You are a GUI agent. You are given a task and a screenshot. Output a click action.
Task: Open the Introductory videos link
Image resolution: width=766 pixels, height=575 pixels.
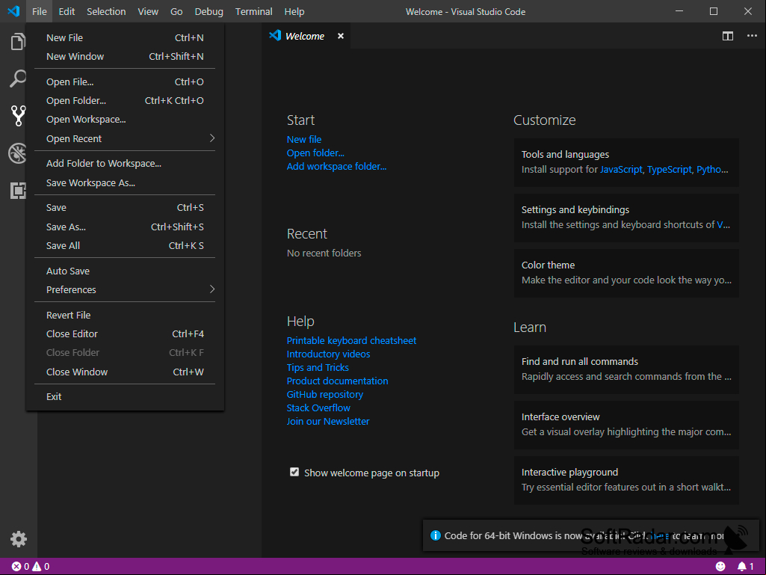tap(328, 354)
